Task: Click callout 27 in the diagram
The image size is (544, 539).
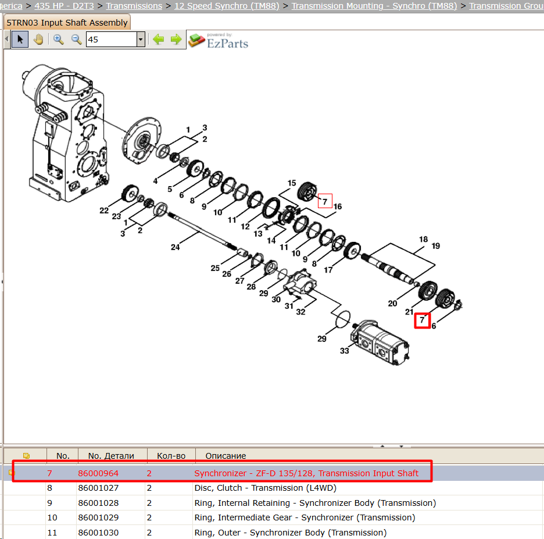Action: [x=239, y=281]
